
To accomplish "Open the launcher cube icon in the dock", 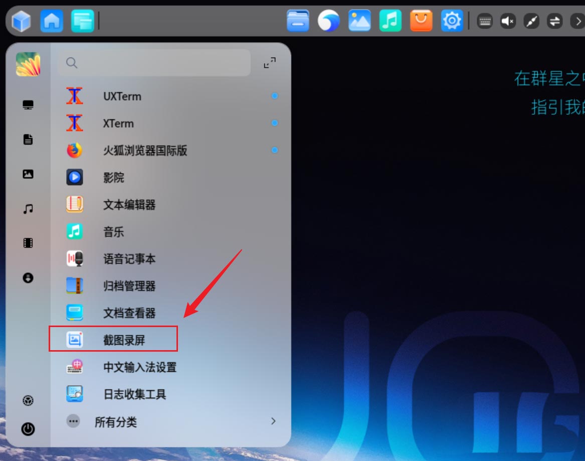I will tap(21, 21).
